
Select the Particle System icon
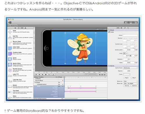pos(10,70)
